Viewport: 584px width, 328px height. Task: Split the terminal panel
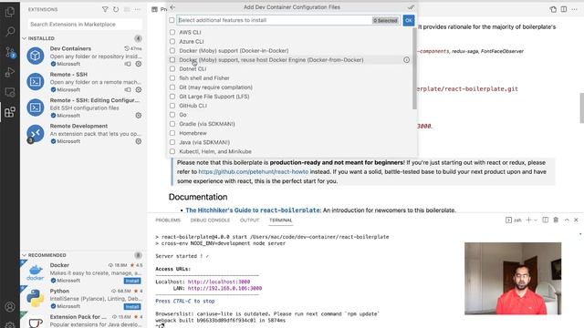(x=546, y=220)
